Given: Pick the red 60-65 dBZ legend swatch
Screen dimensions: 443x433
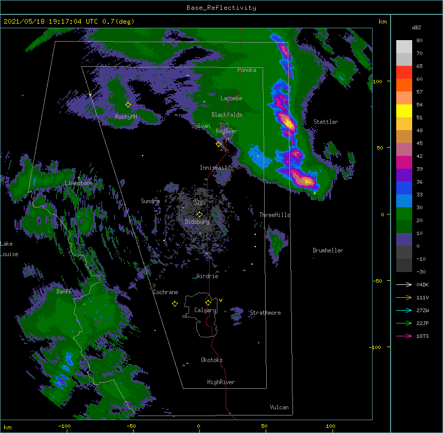Looking at the screenshot, I should point(404,72).
